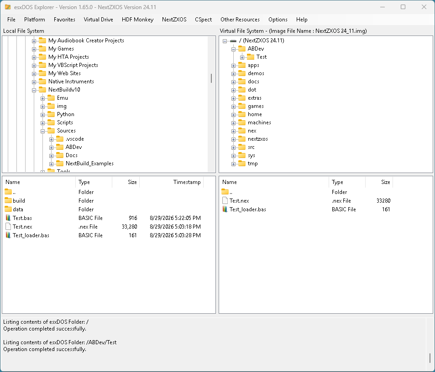Click the virtual Test_loader.bas file icon
The image size is (435, 372).
click(x=225, y=209)
